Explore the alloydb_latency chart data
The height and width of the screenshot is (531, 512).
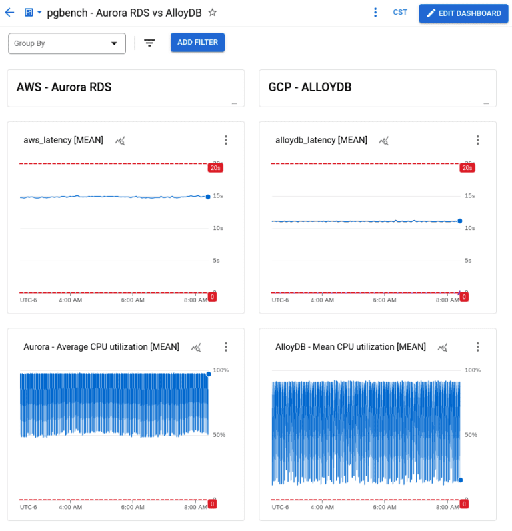tap(383, 141)
